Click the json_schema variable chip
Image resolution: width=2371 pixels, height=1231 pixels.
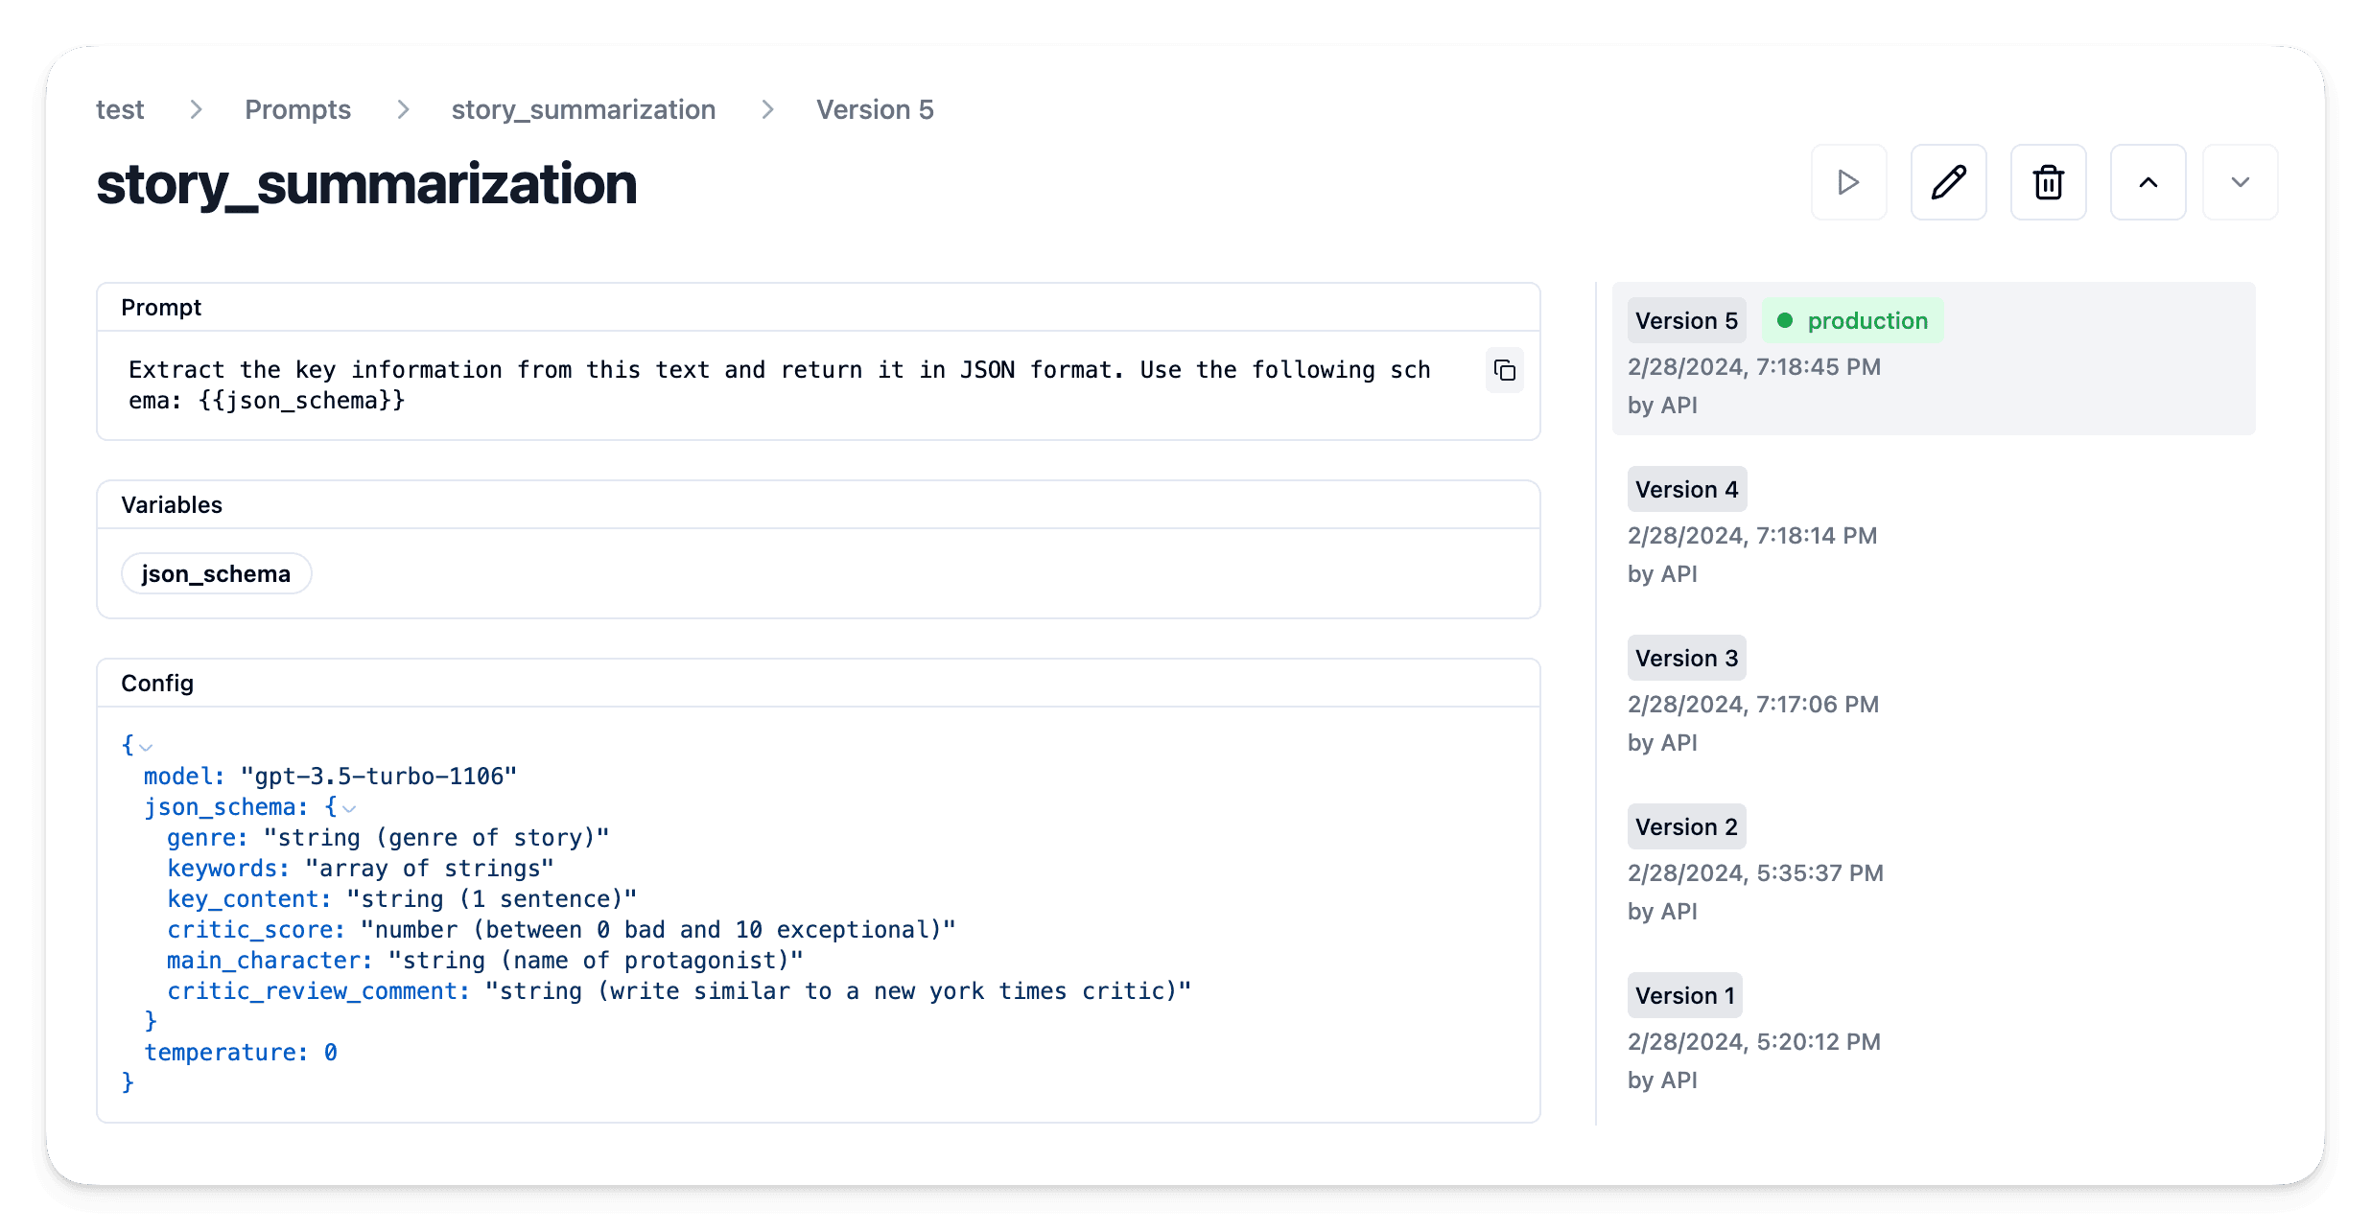(x=216, y=572)
